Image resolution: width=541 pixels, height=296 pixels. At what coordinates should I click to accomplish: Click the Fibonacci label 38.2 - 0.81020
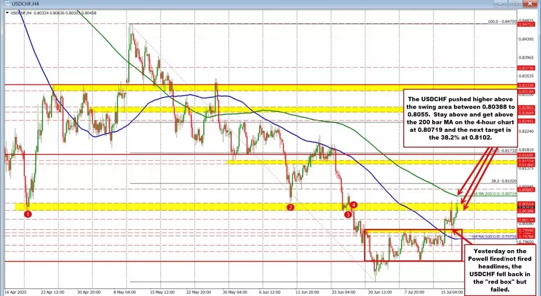click(504, 181)
